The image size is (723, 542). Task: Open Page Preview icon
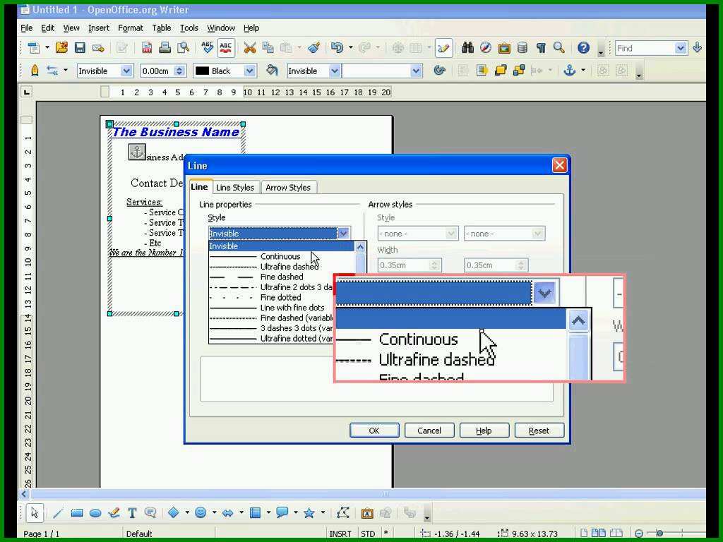coord(183,47)
